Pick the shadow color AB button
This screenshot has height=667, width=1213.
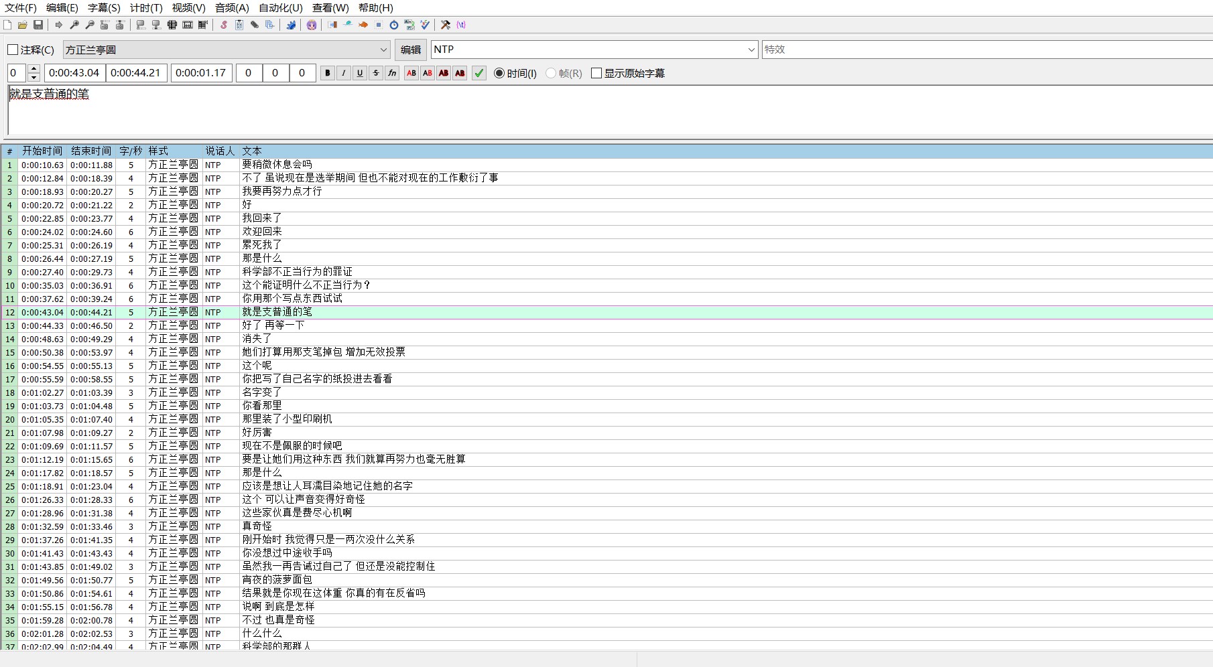[460, 73]
